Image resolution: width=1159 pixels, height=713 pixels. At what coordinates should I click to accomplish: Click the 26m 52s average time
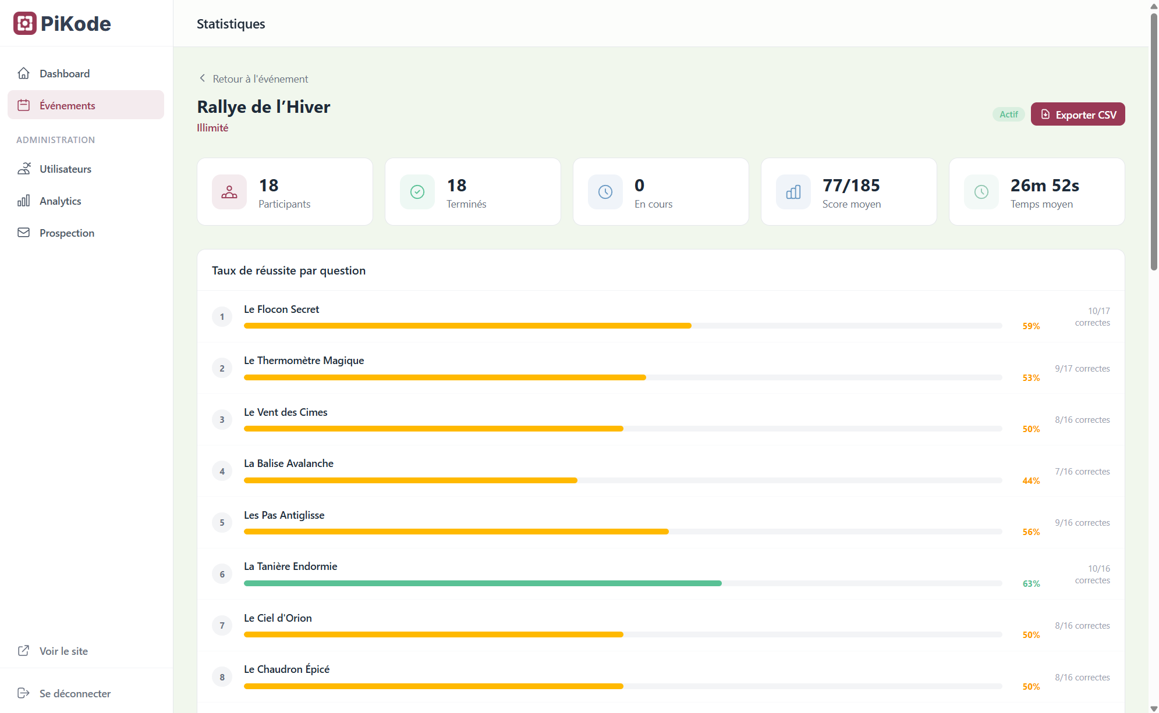pos(1045,186)
